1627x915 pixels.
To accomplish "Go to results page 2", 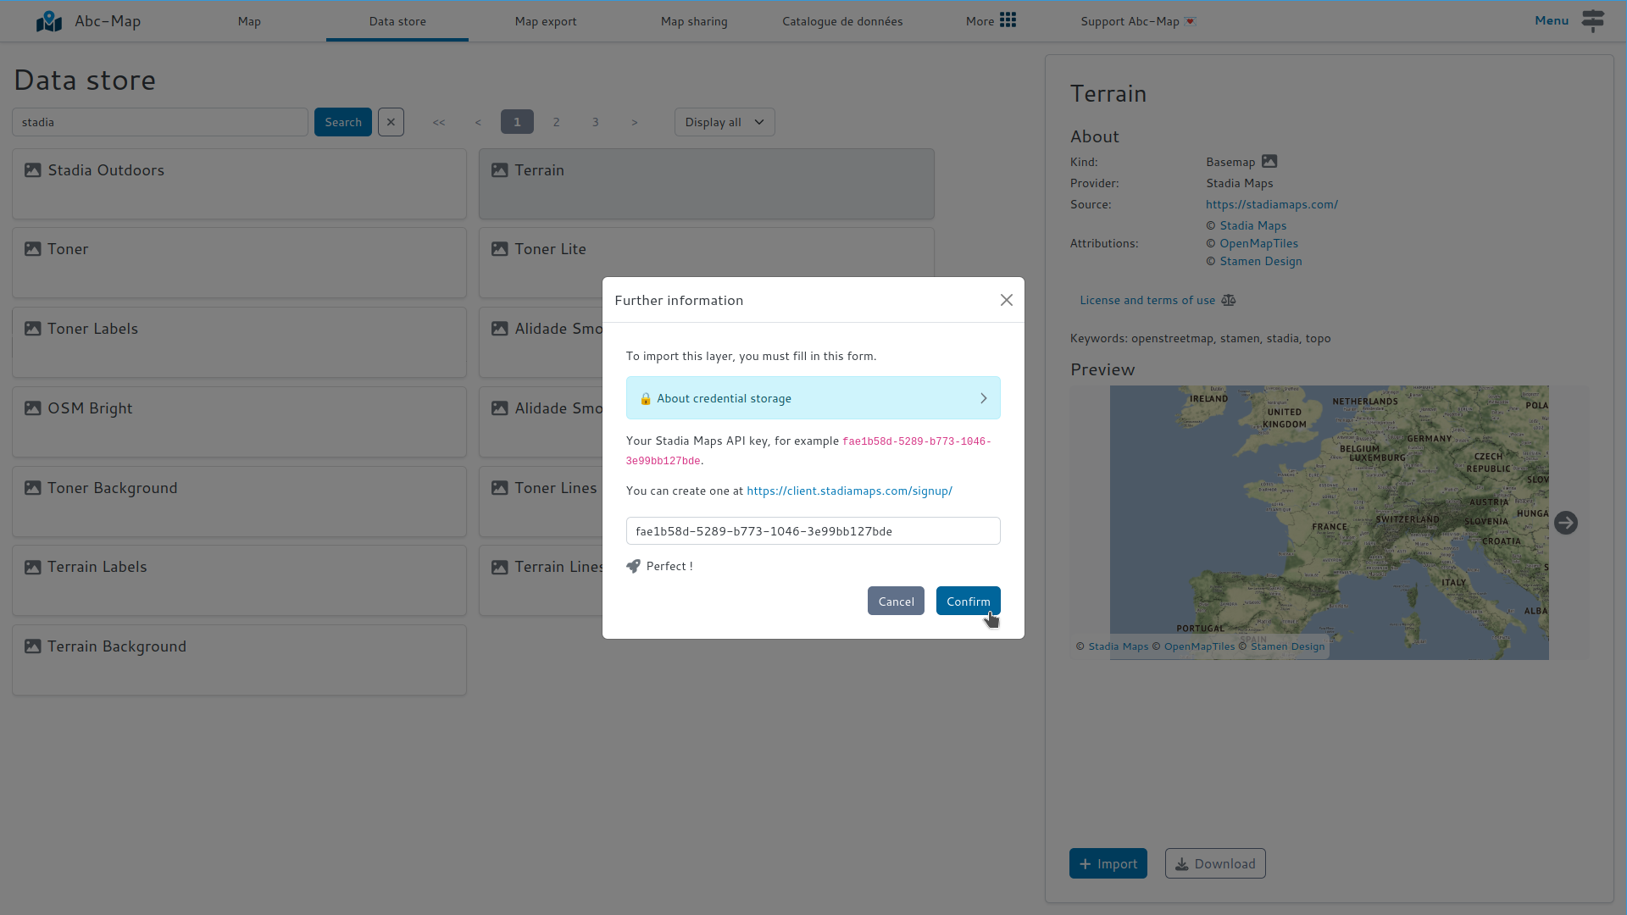I will pos(556,122).
